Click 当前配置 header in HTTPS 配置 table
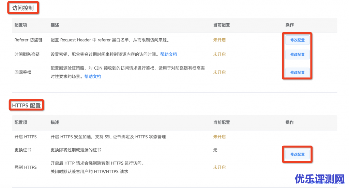The height and width of the screenshot is (188, 349). pos(222,123)
